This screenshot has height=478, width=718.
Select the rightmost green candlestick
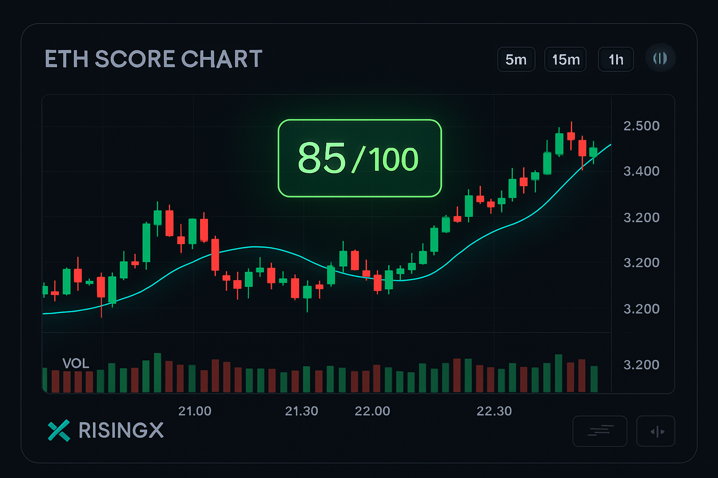click(x=593, y=152)
